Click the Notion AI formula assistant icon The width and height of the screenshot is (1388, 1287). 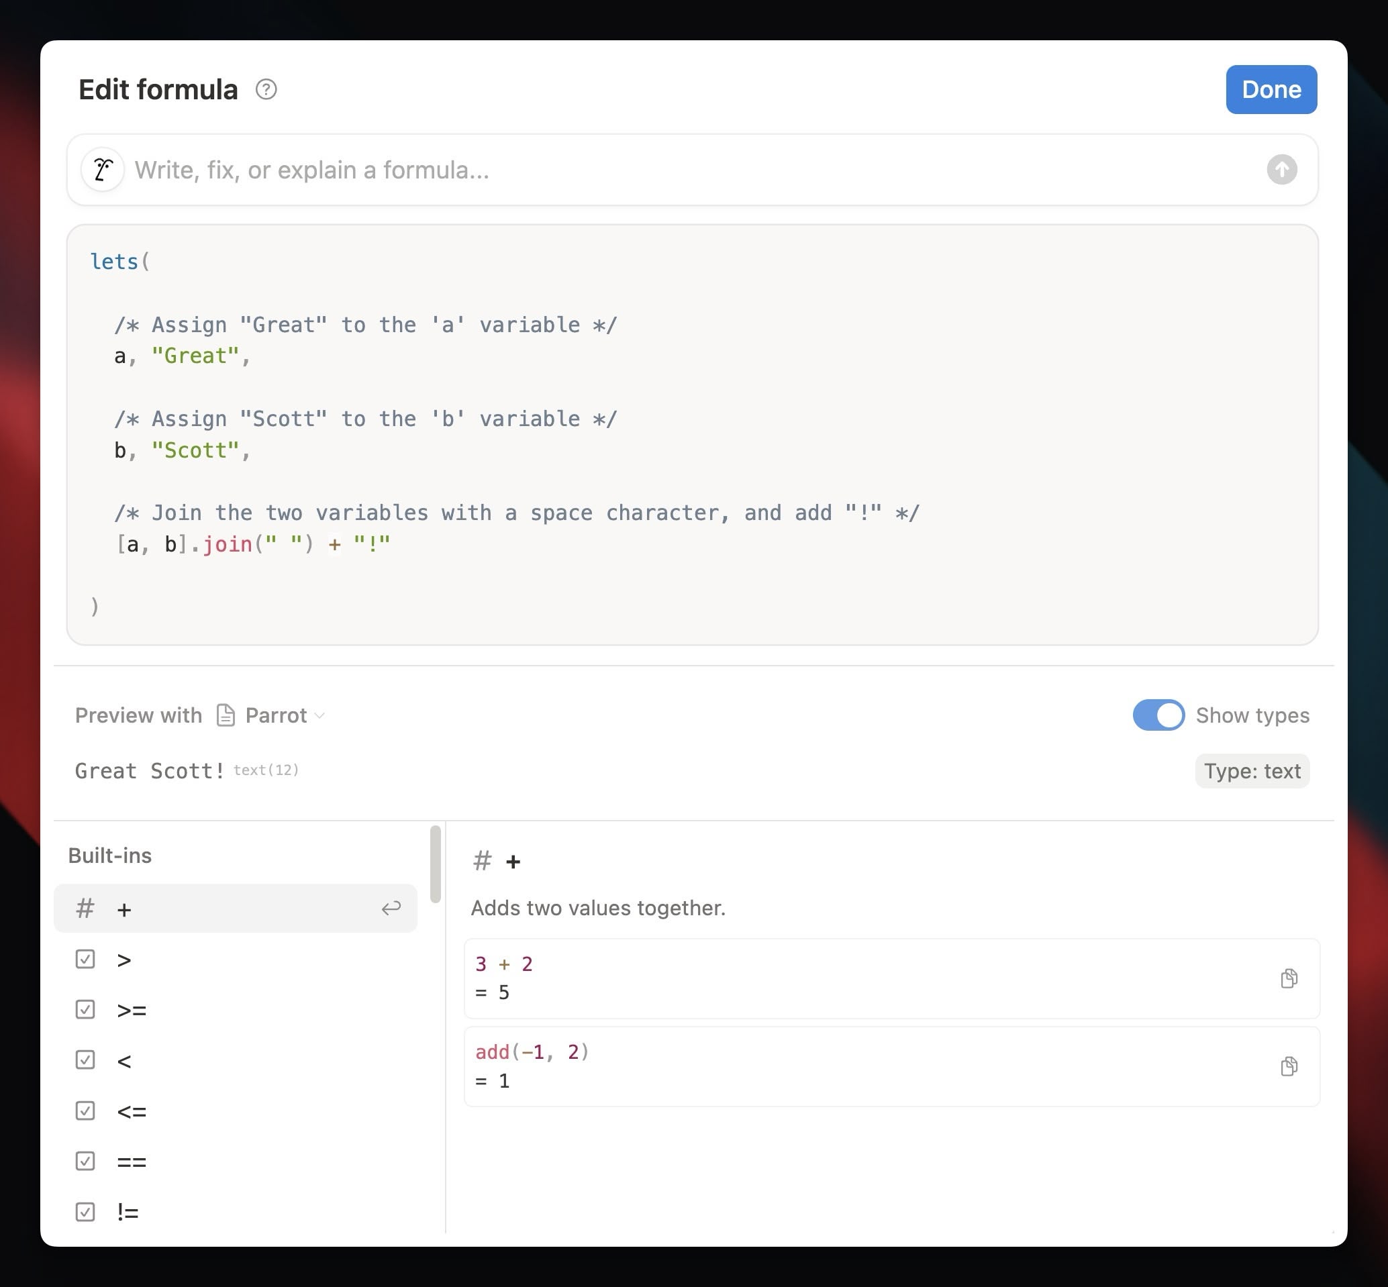pos(103,169)
